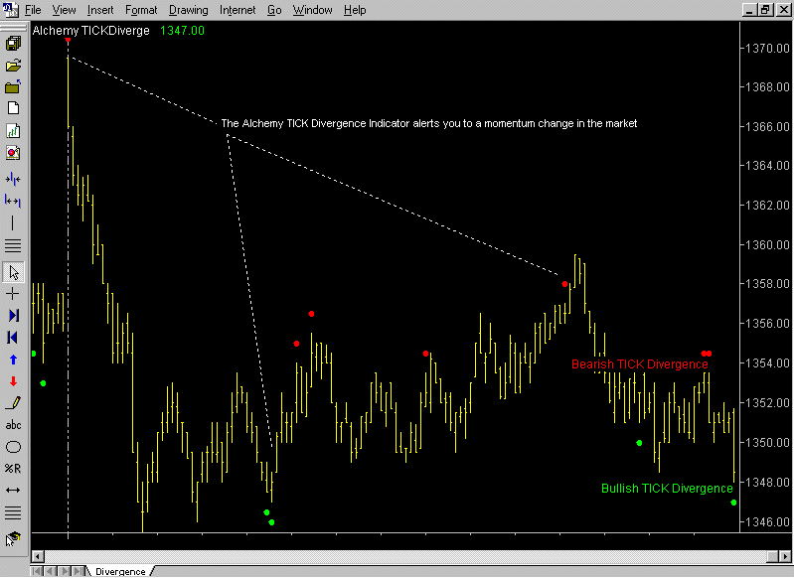Select the Alchemy TICK Divergence Indicator annotation text

pyautogui.click(x=429, y=123)
